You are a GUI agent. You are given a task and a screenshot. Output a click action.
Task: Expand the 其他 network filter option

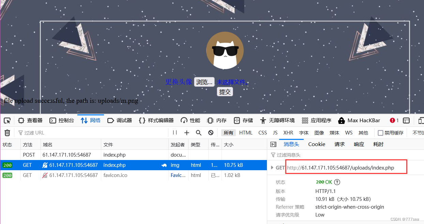(363, 132)
